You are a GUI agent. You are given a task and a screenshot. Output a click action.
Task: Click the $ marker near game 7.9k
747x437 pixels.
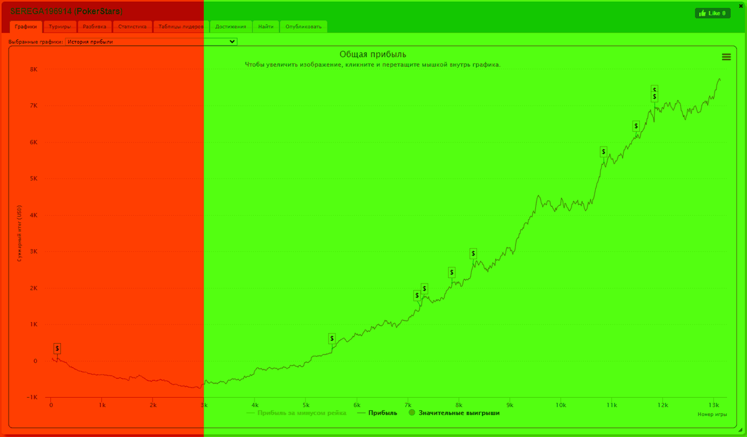click(452, 272)
